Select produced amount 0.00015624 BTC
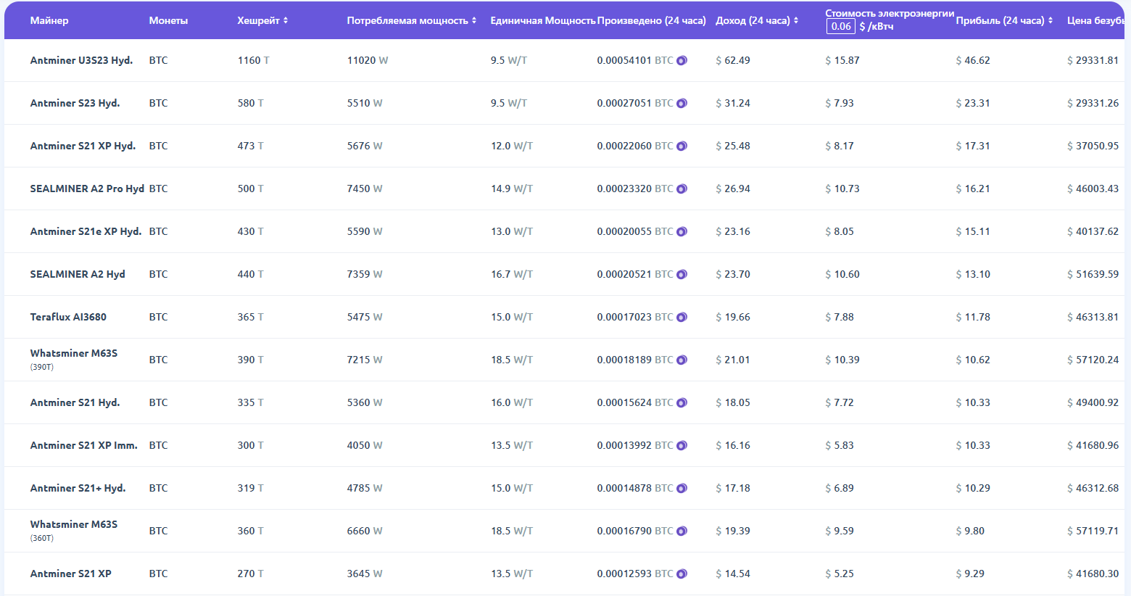1131x596 pixels. 635,402
